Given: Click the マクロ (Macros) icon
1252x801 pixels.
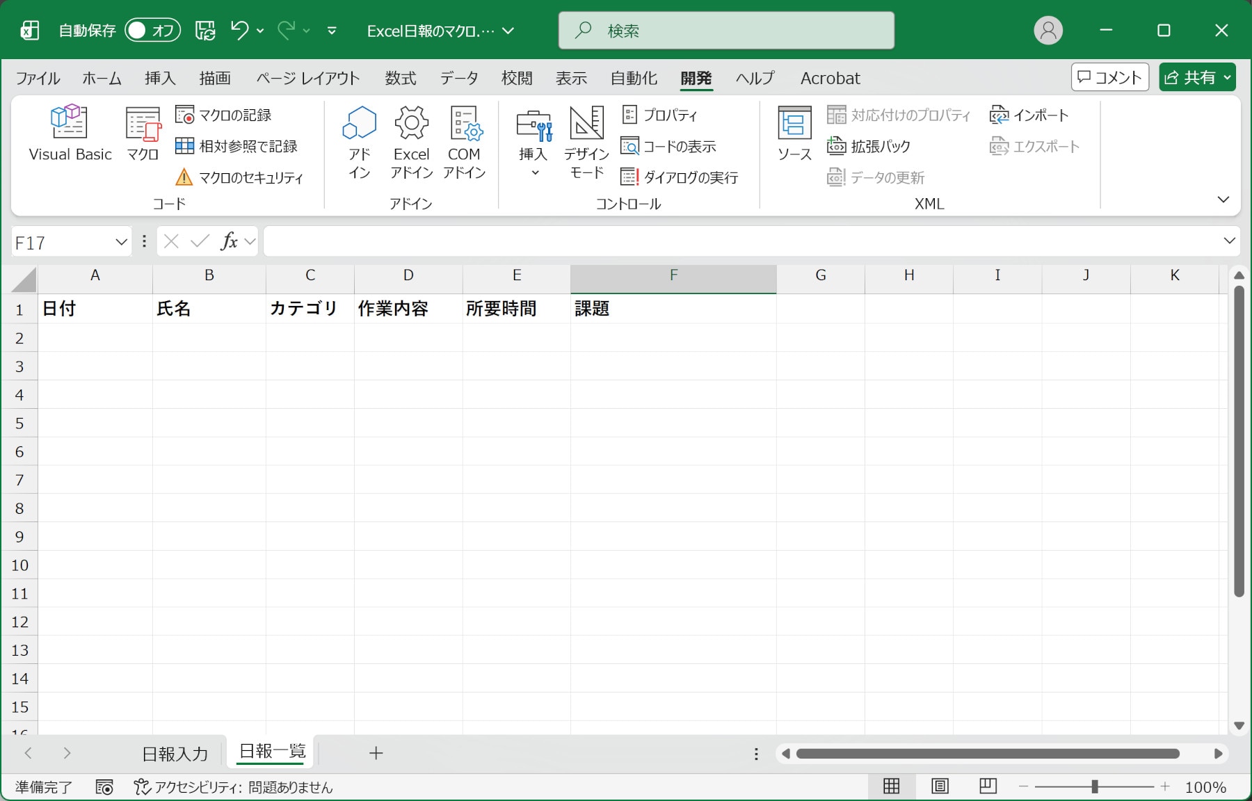Looking at the screenshot, I should 143,133.
